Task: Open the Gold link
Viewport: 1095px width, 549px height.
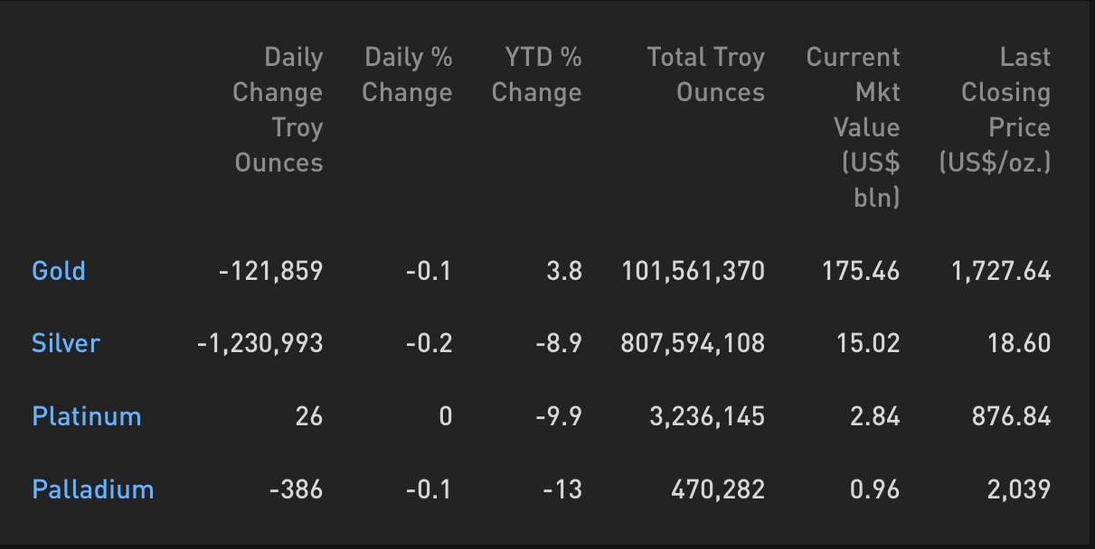Action: coord(59,271)
